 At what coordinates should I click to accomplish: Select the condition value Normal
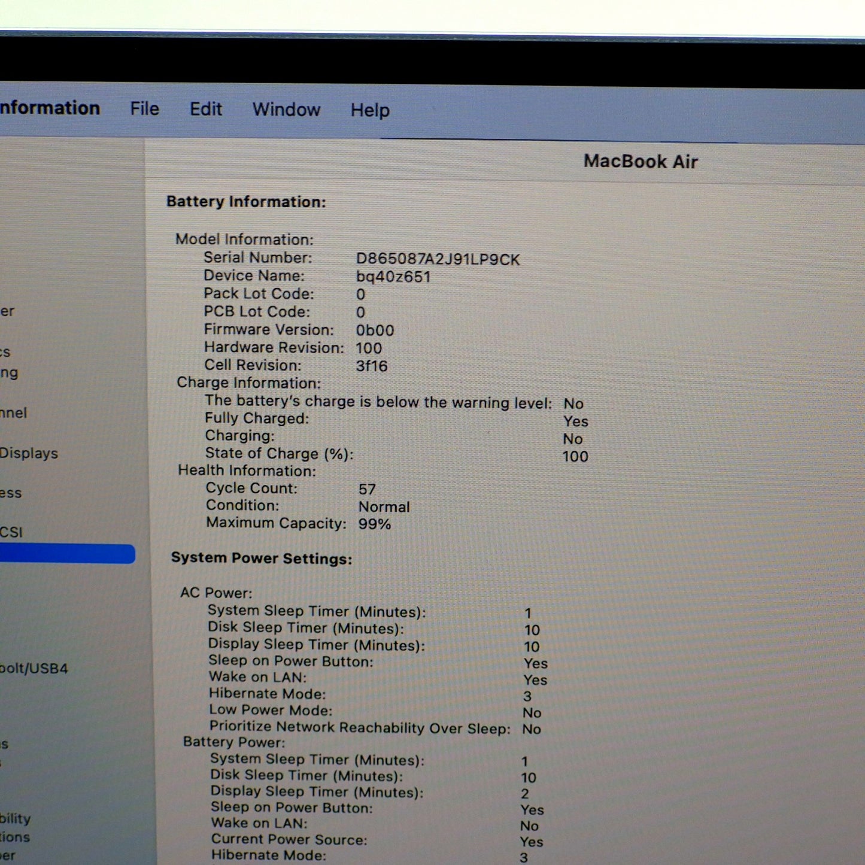(384, 507)
